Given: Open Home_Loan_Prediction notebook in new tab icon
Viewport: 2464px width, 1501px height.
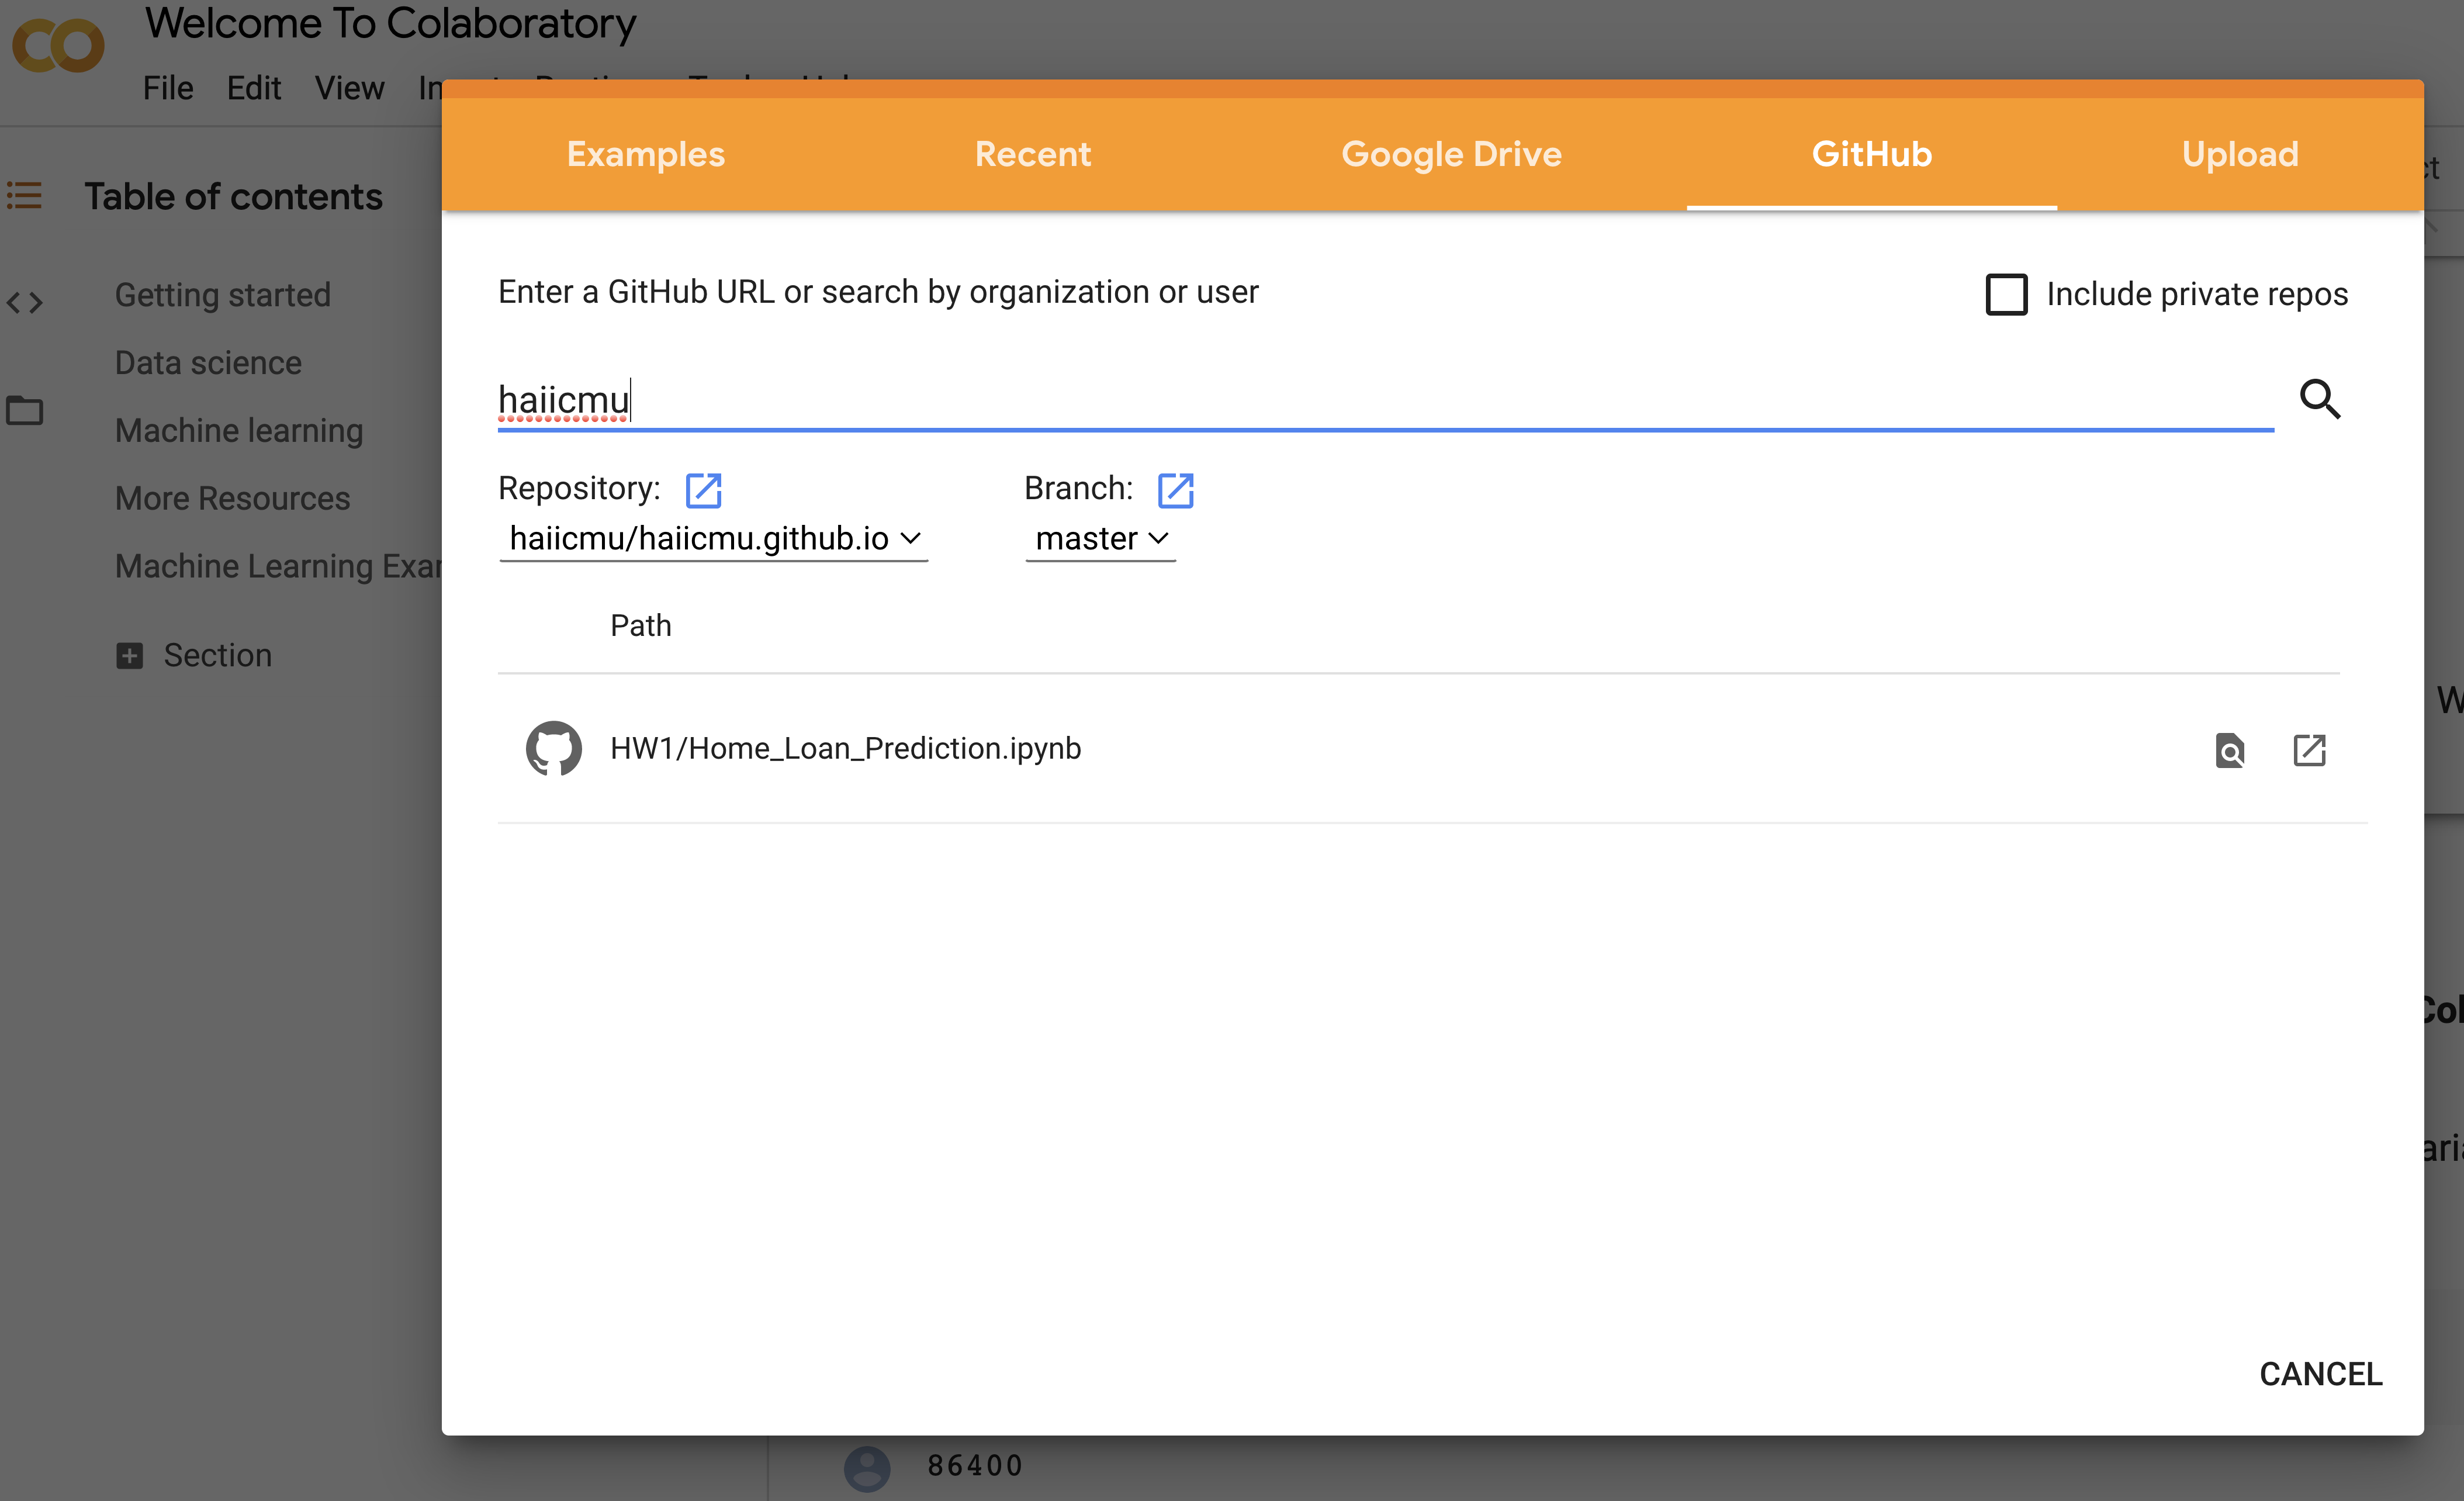Looking at the screenshot, I should [x=2309, y=750].
